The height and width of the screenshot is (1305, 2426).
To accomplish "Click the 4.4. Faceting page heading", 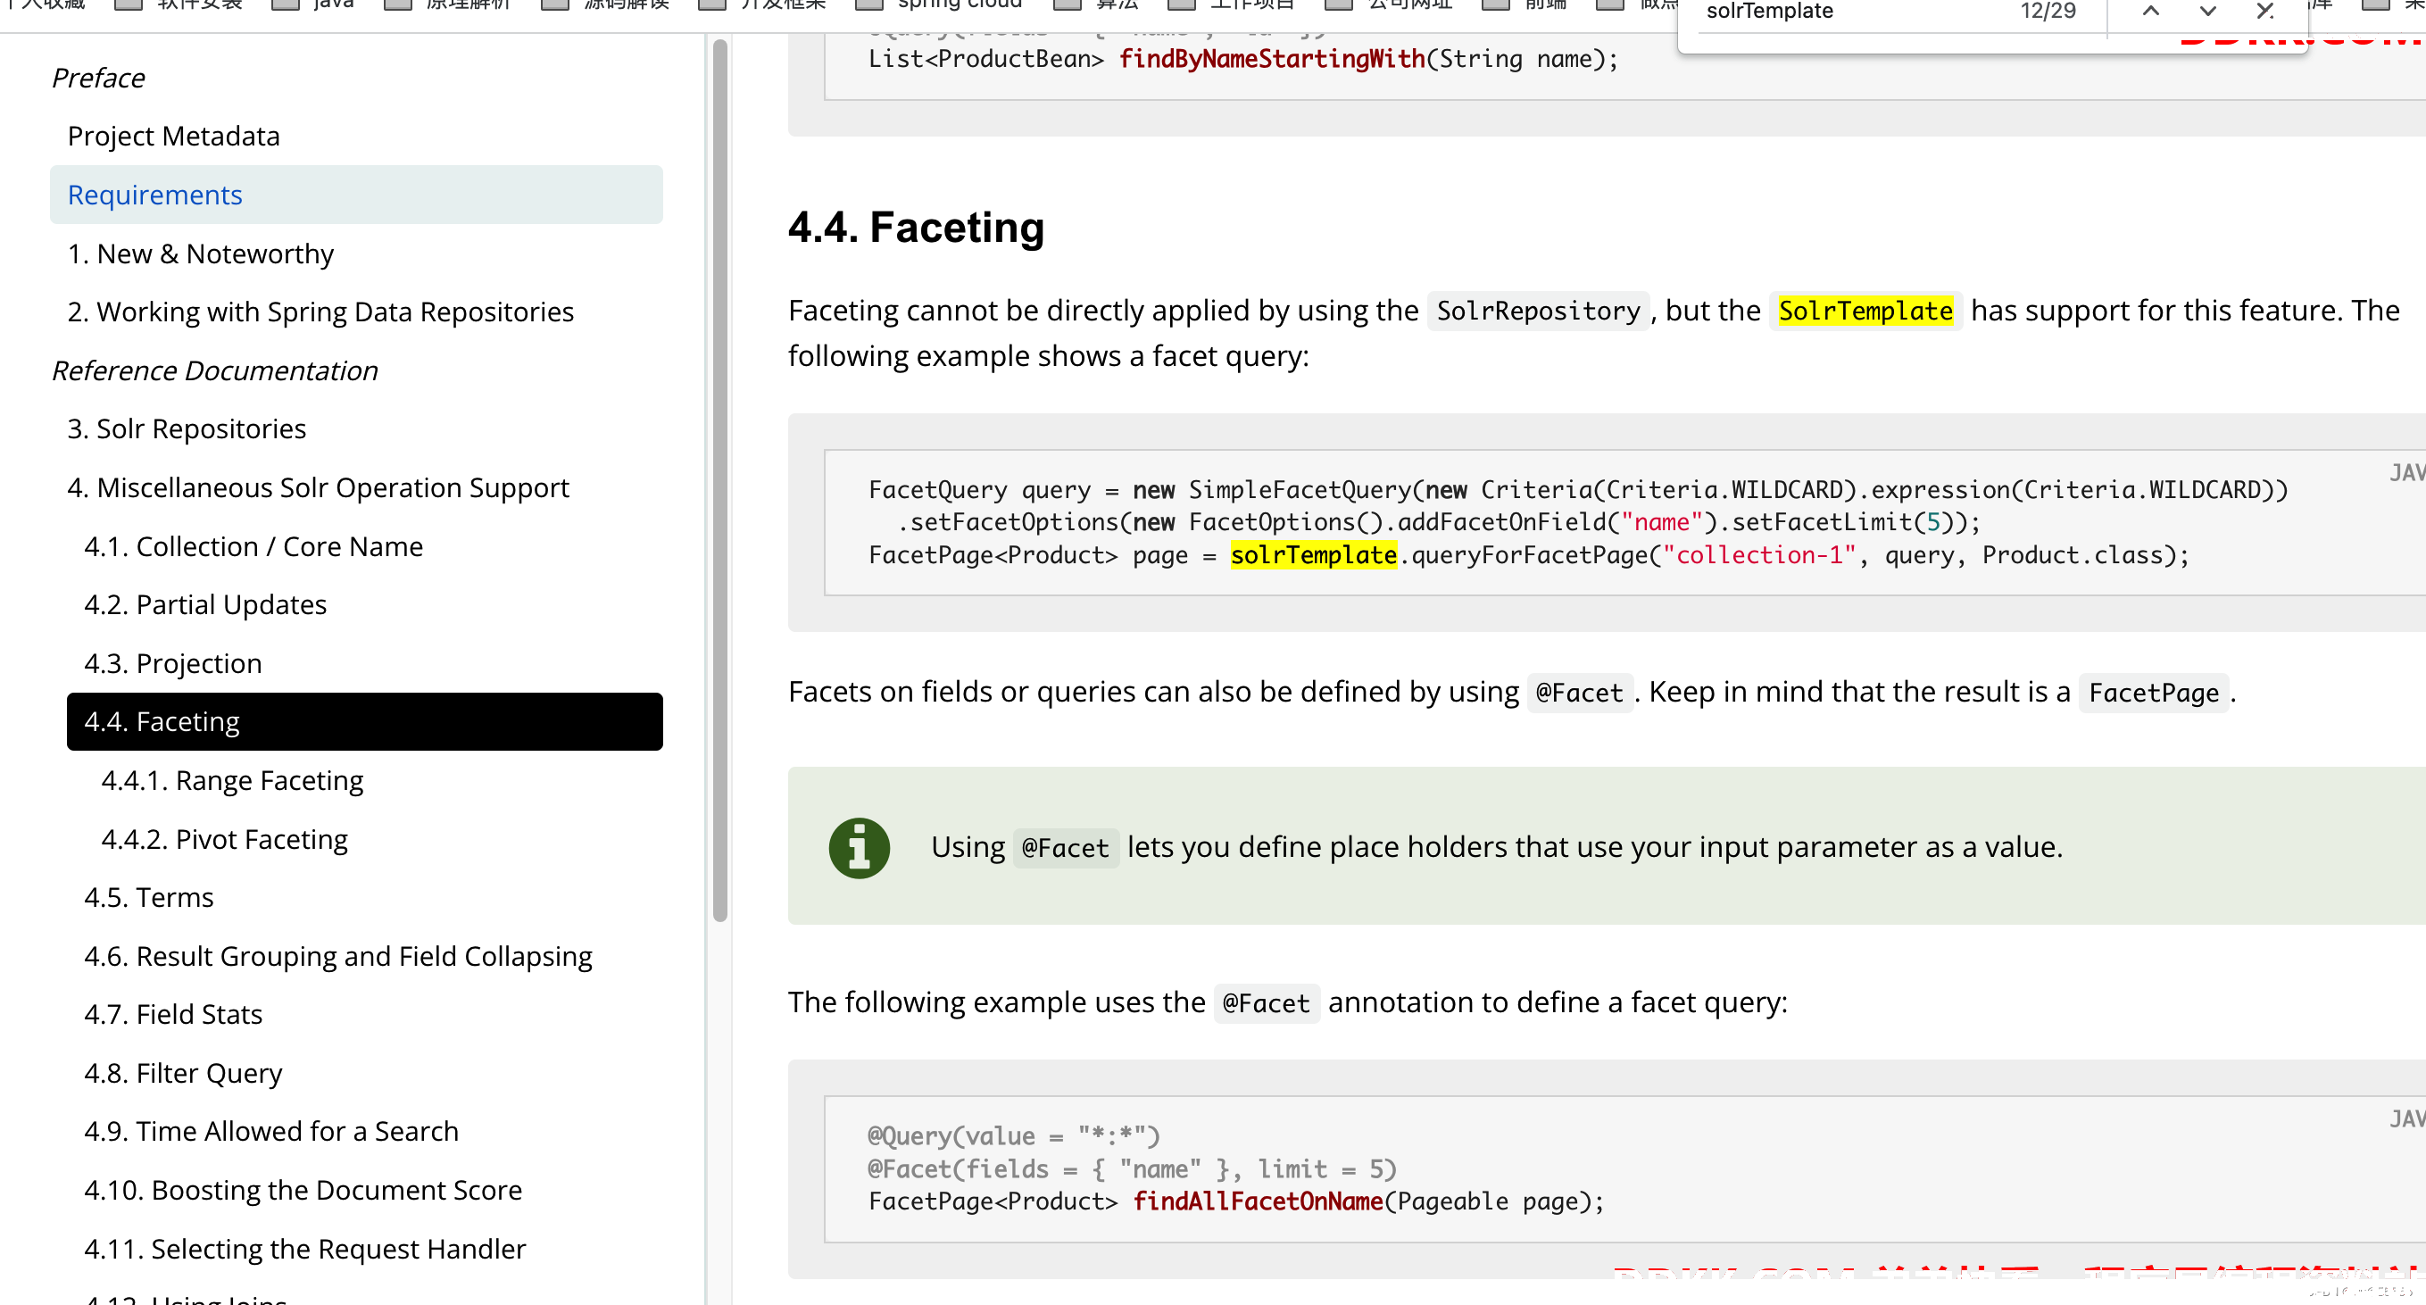I will (917, 228).
